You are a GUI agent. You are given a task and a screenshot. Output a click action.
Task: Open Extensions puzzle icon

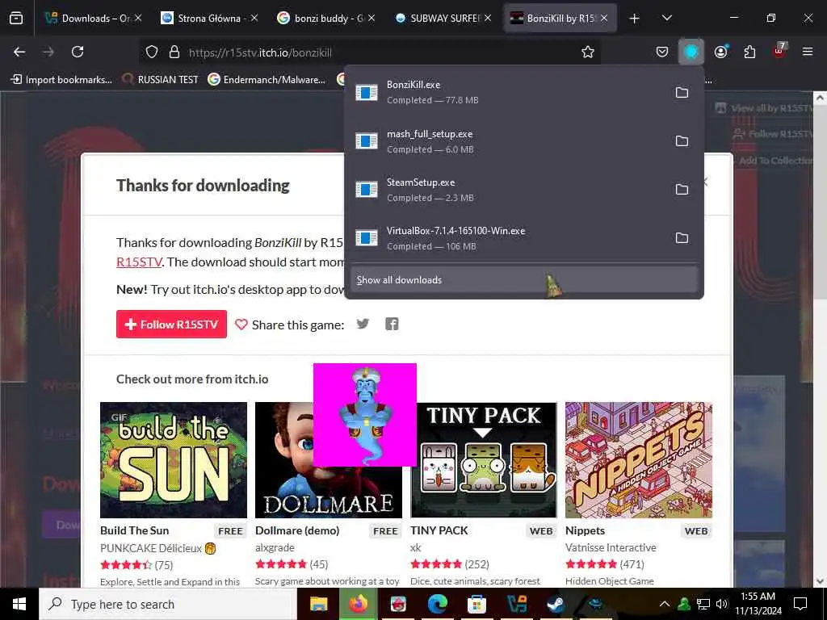tap(749, 52)
